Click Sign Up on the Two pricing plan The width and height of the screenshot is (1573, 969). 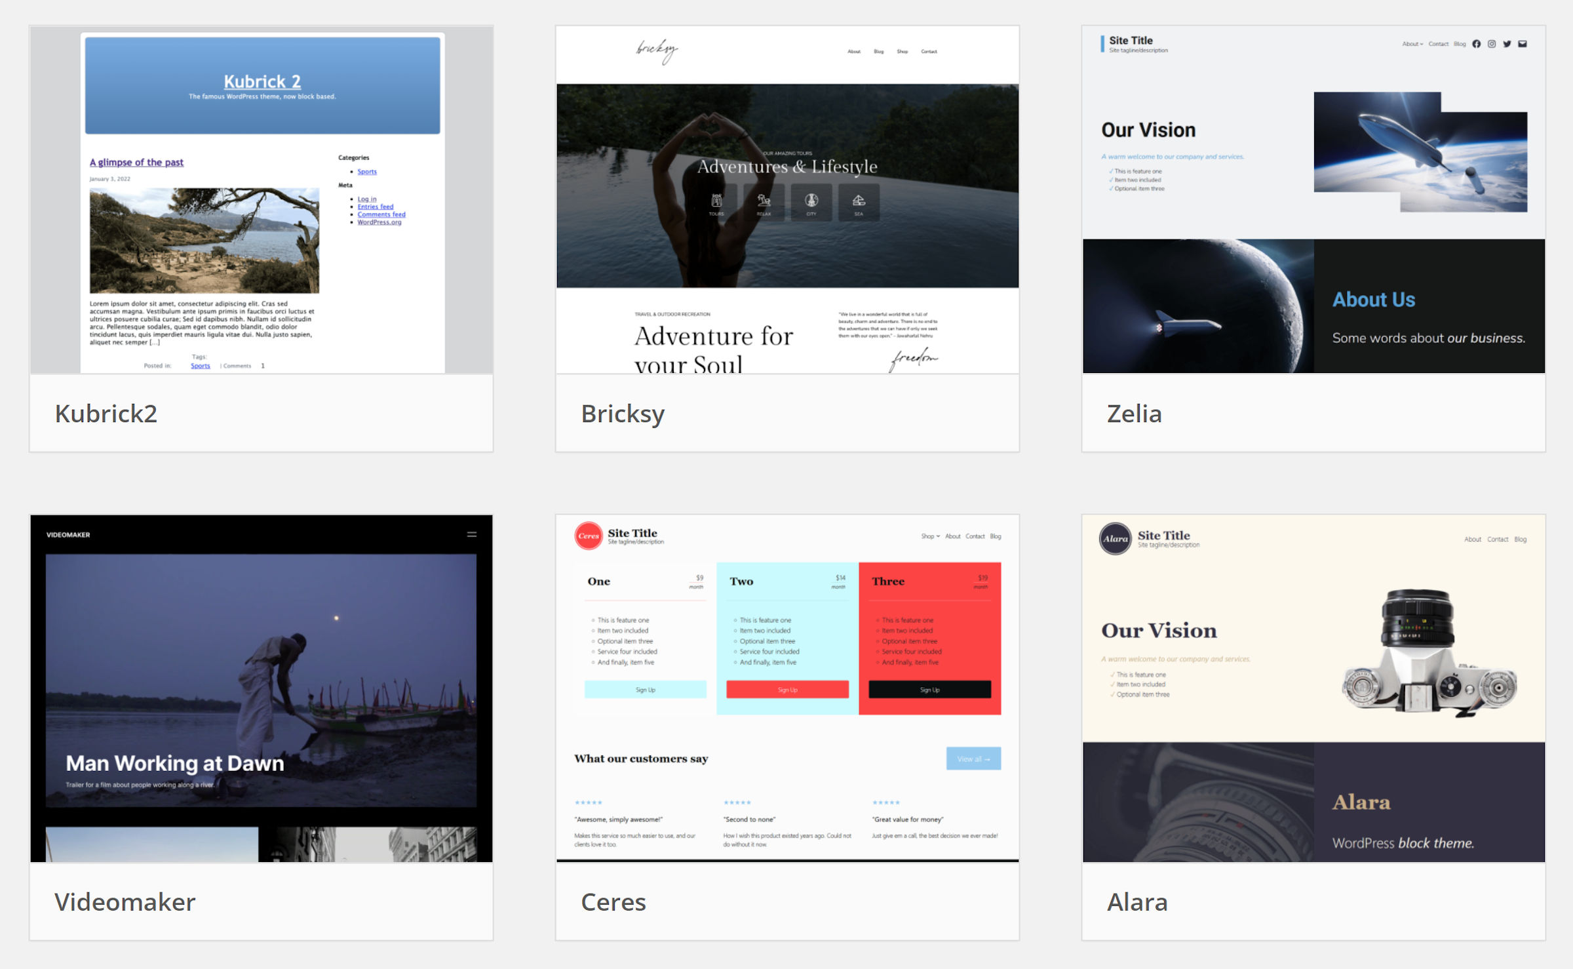(786, 689)
